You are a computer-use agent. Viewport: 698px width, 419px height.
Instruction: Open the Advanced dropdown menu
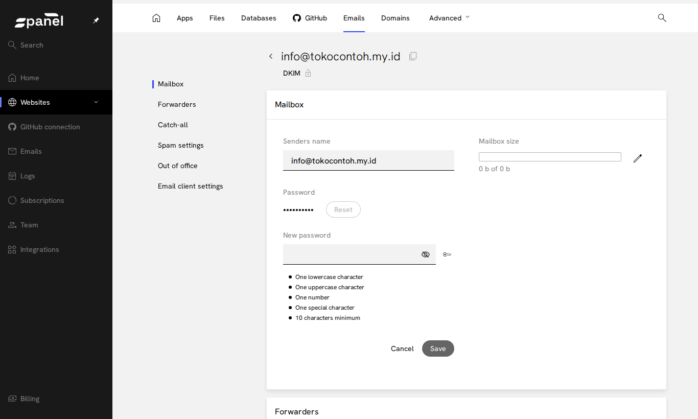pyautogui.click(x=449, y=18)
